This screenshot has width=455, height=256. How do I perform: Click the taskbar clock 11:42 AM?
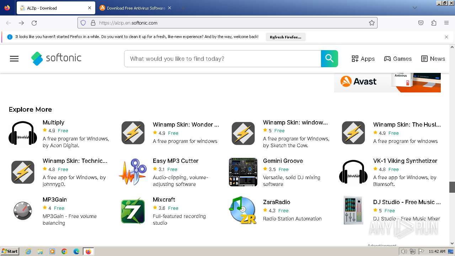click(x=437, y=251)
